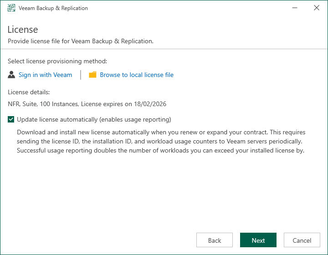Click the usage reporting description paragraph

coord(161,141)
